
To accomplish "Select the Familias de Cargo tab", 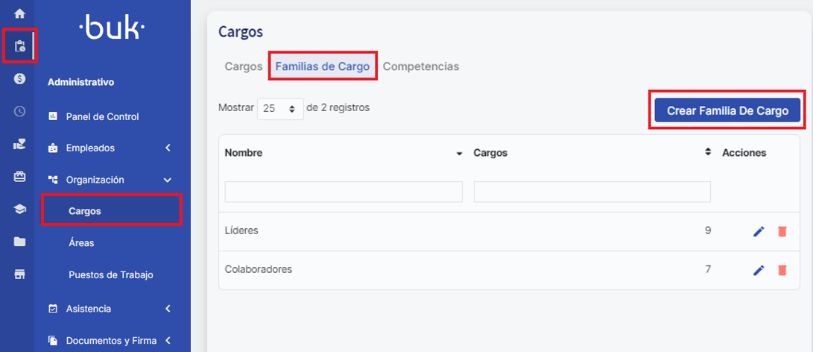I will tap(322, 66).
